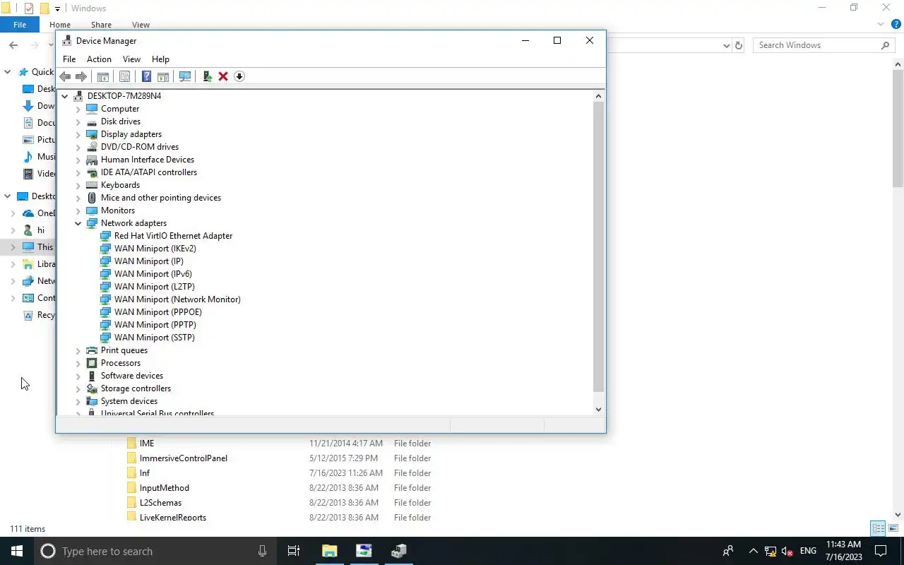The image size is (904, 565).
Task: Open the Action menu in Device Manager
Action: coord(99,59)
